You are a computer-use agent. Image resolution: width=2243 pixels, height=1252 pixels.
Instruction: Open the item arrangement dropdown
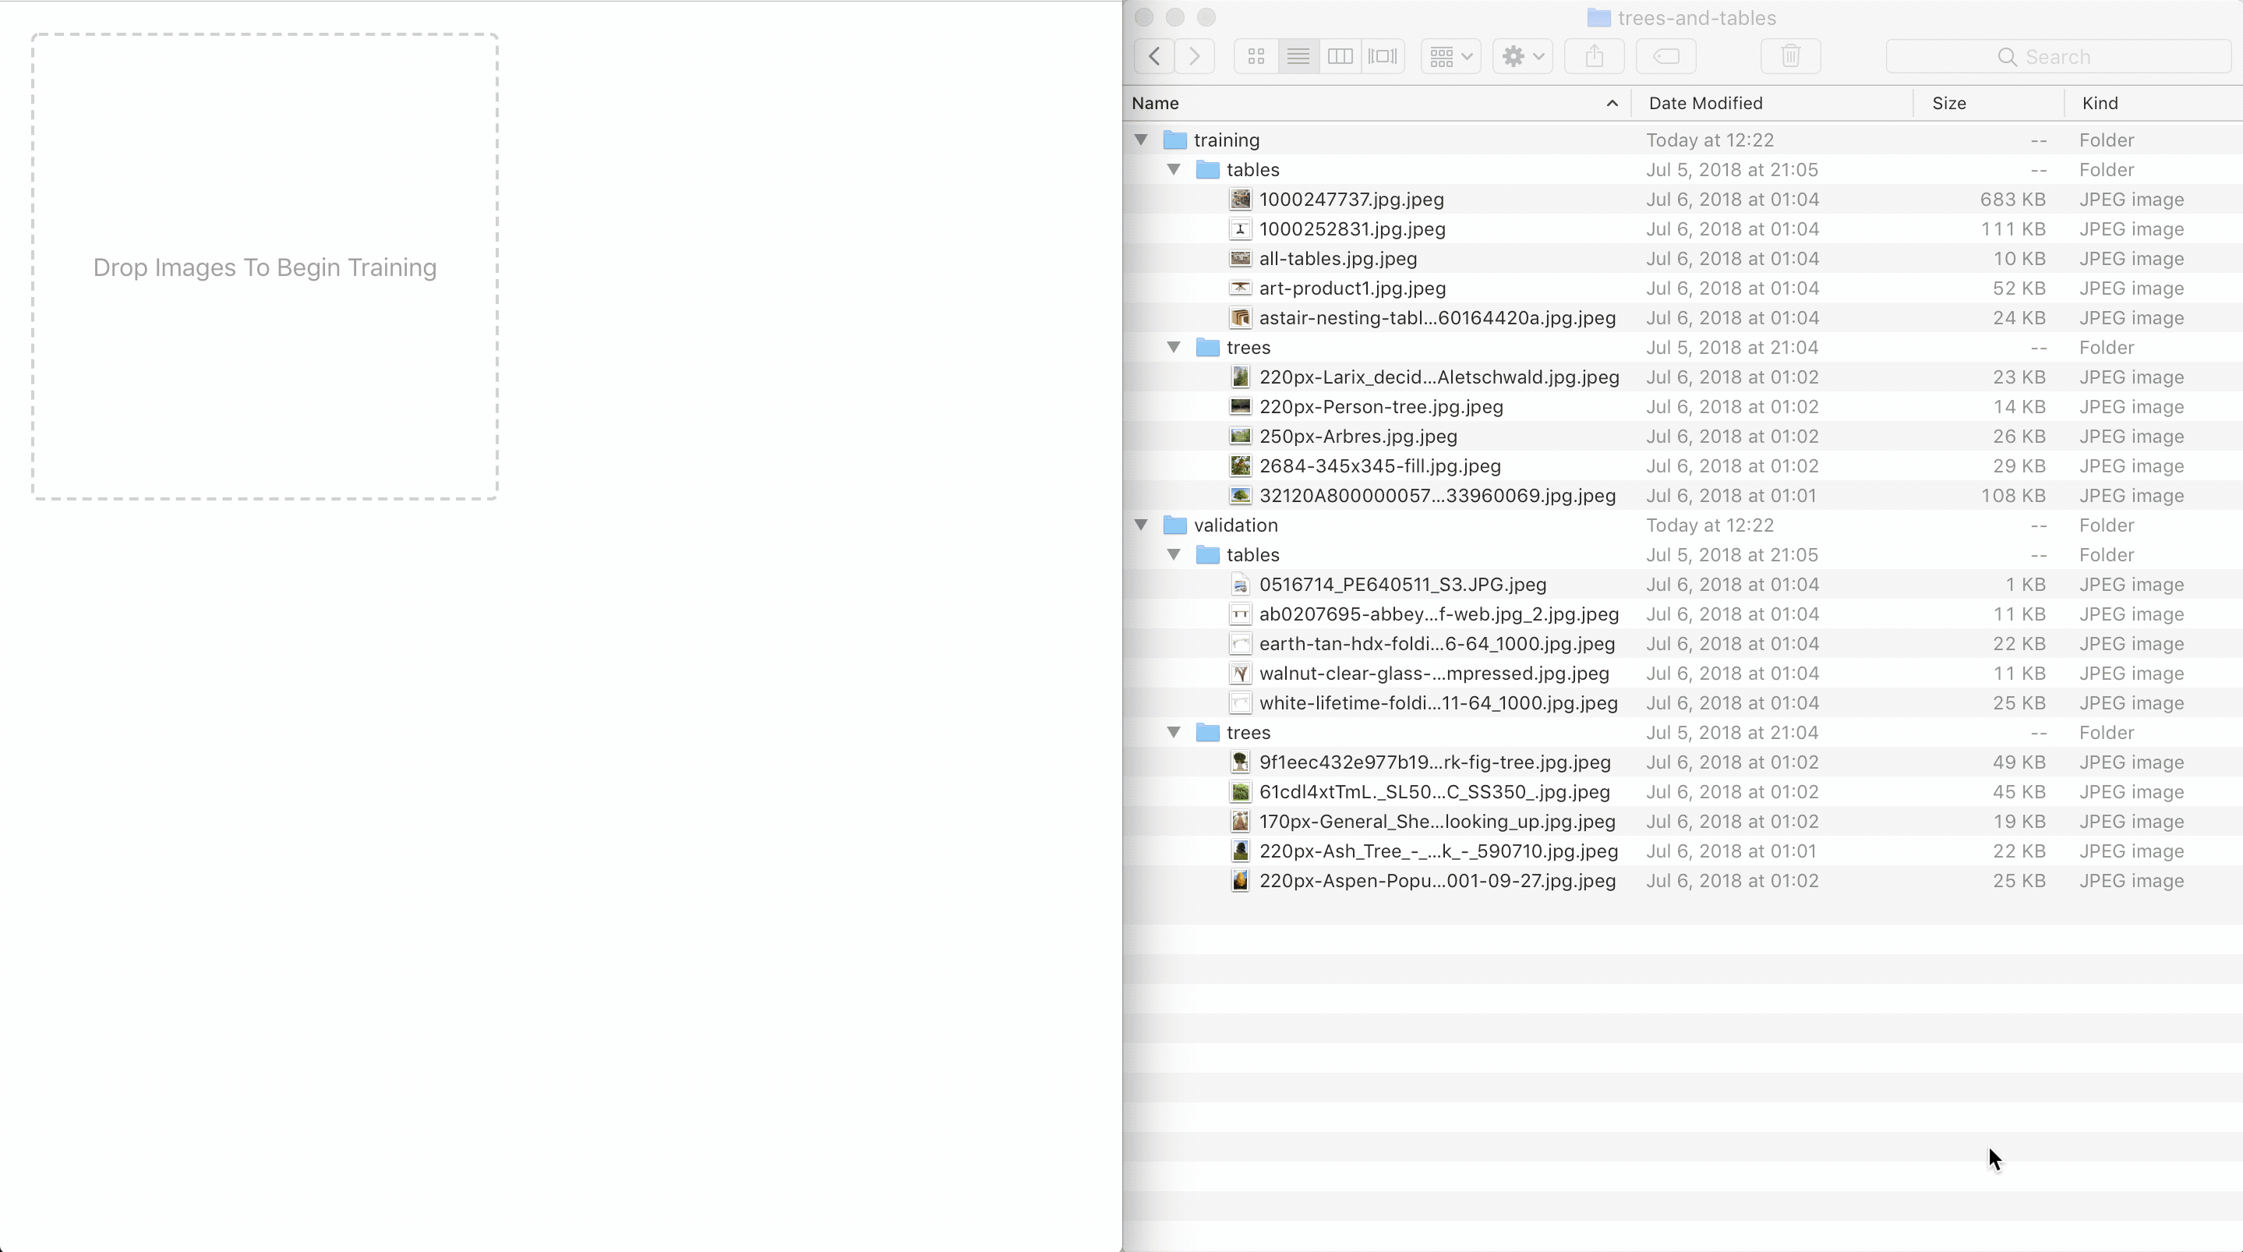[x=1450, y=57]
